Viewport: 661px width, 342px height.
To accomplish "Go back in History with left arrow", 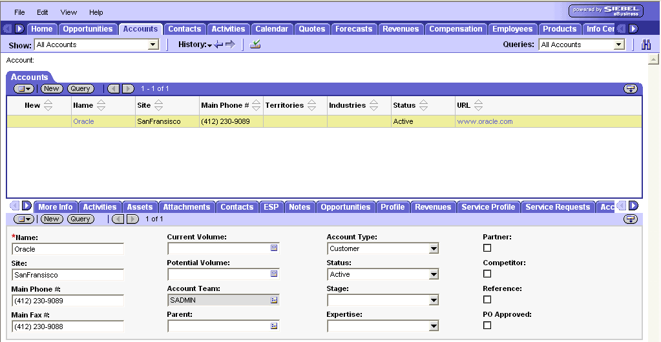I will point(218,45).
